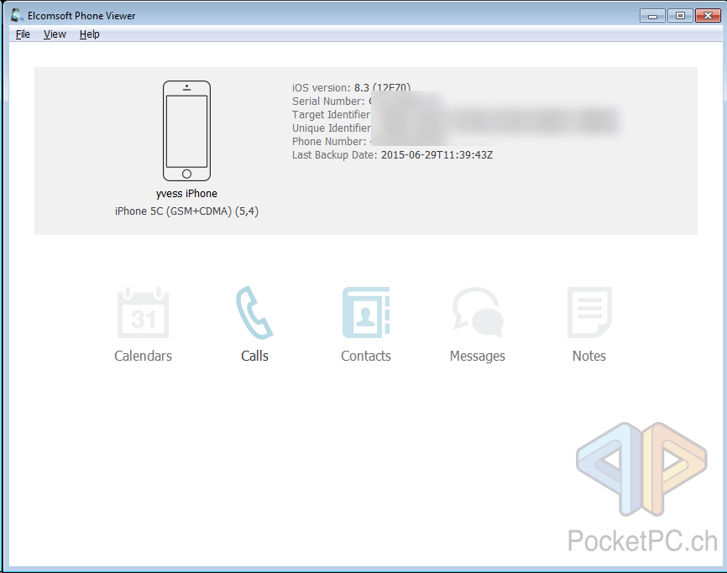Open the File menu
Screen dimensions: 727x573
tap(23, 34)
